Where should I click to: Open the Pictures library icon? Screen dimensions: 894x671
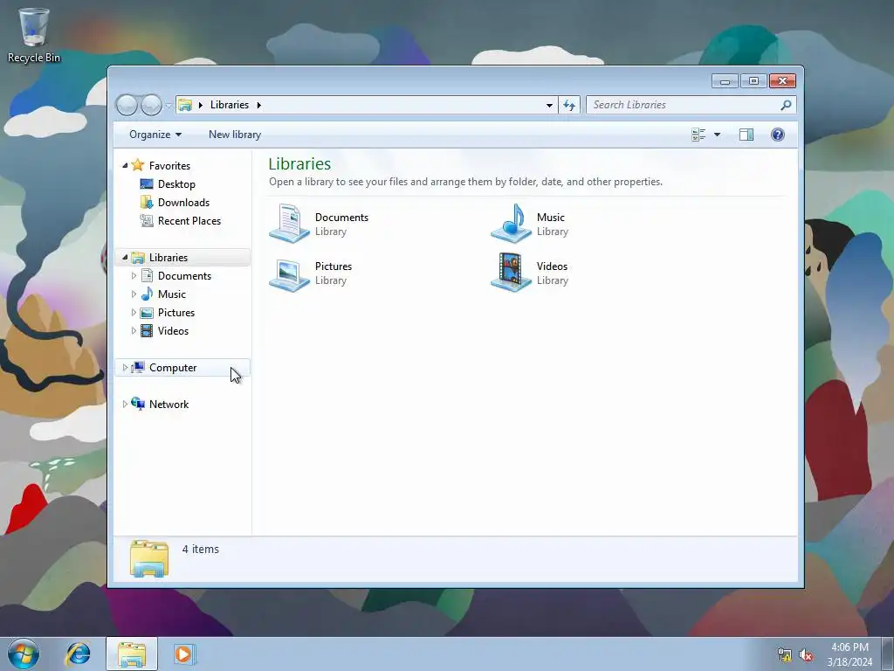[290, 273]
